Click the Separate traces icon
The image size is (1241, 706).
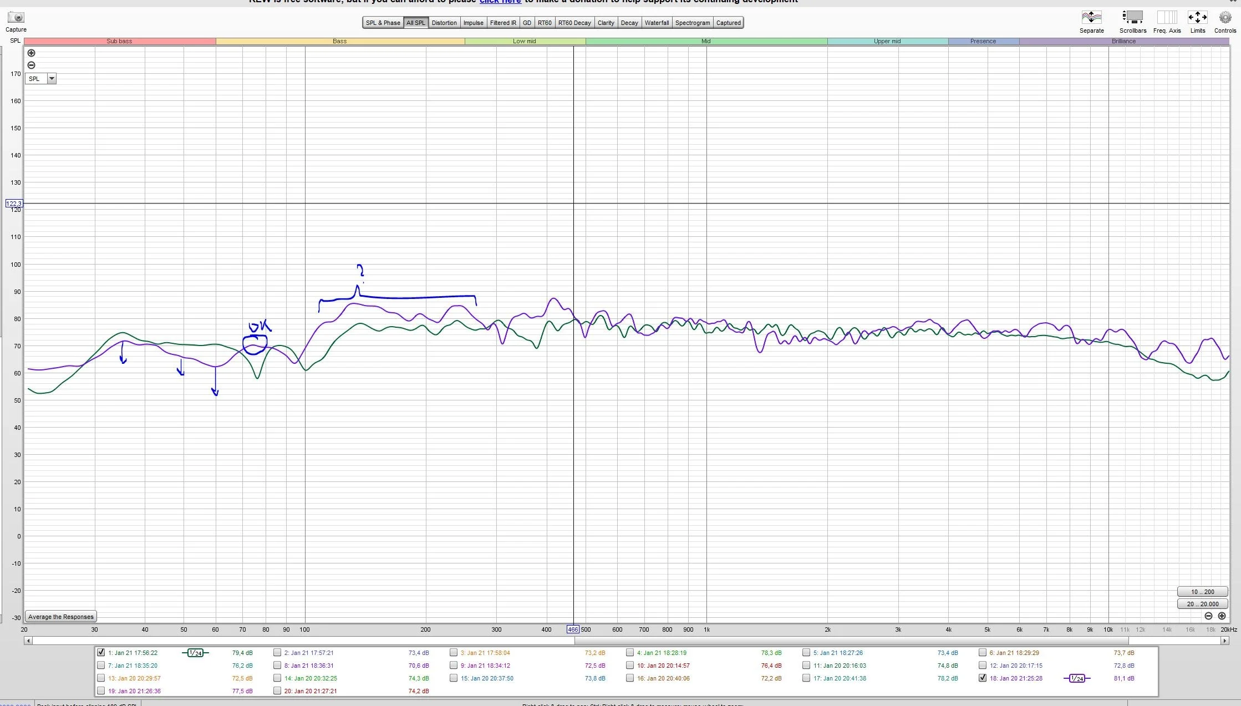coord(1091,17)
